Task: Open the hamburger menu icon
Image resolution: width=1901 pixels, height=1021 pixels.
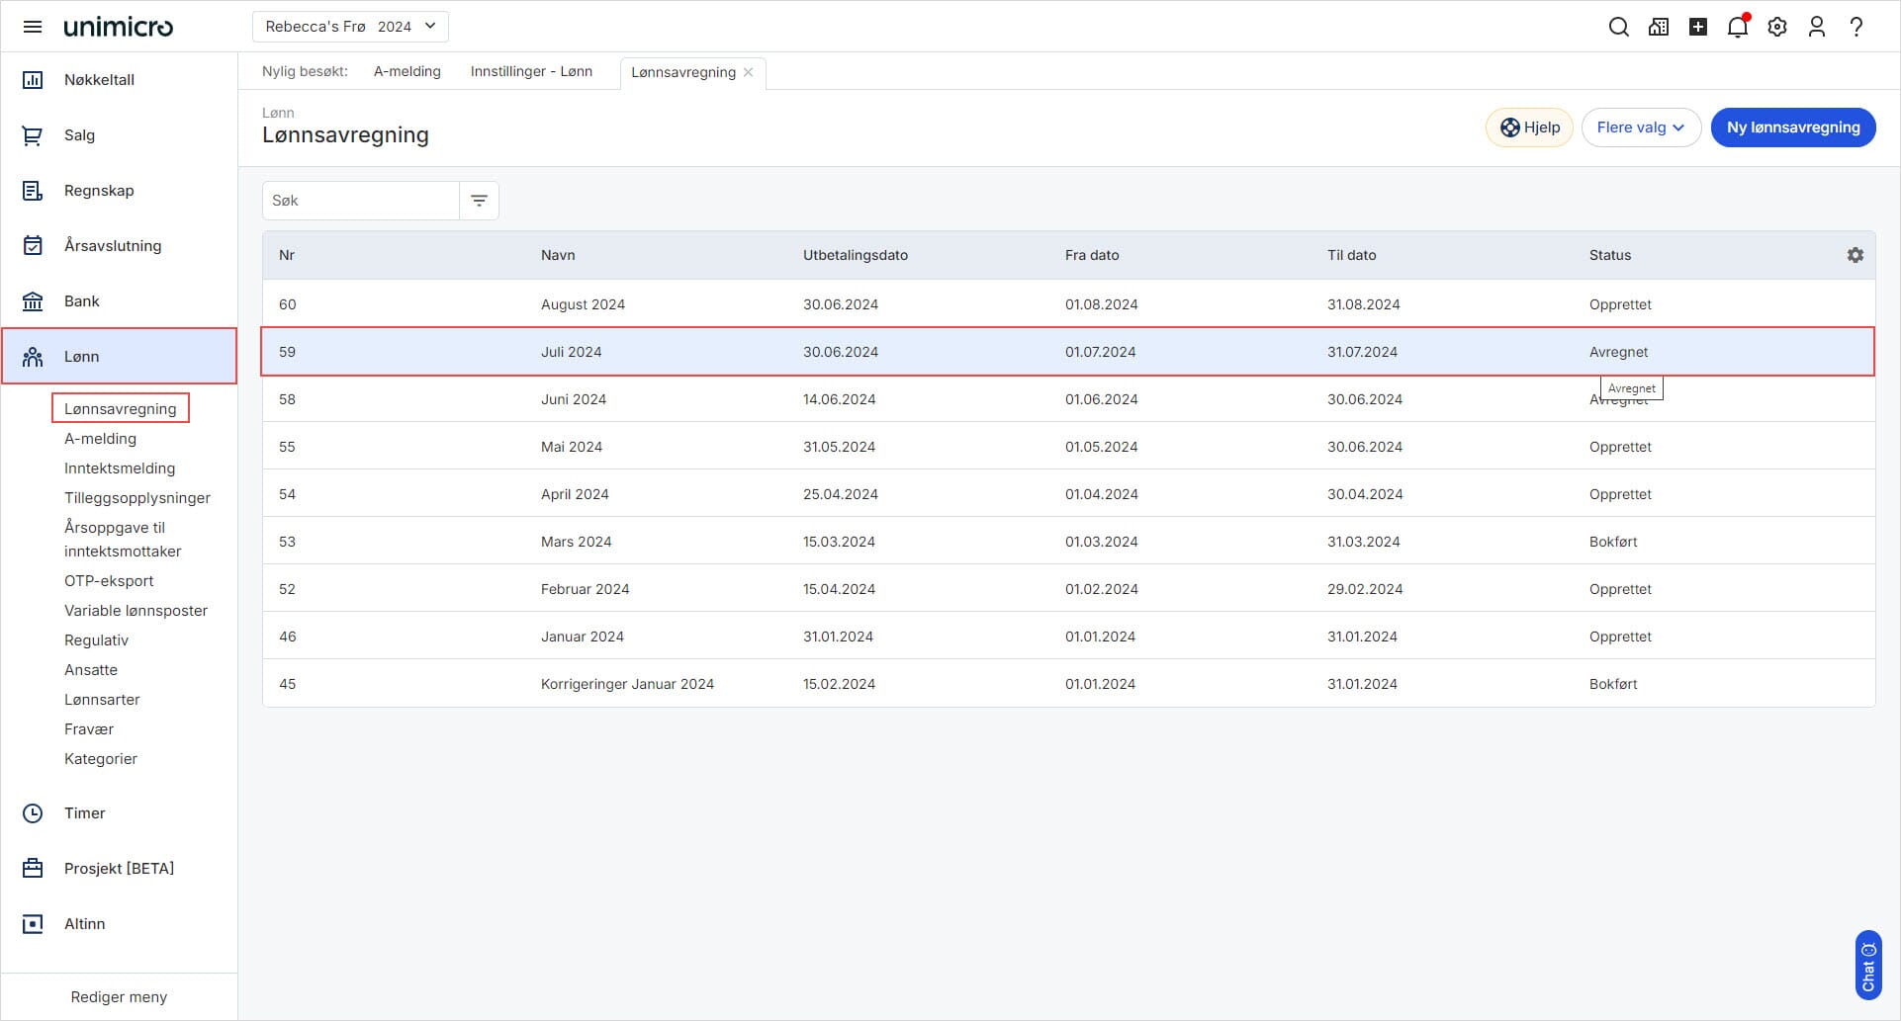Action: click(x=32, y=27)
